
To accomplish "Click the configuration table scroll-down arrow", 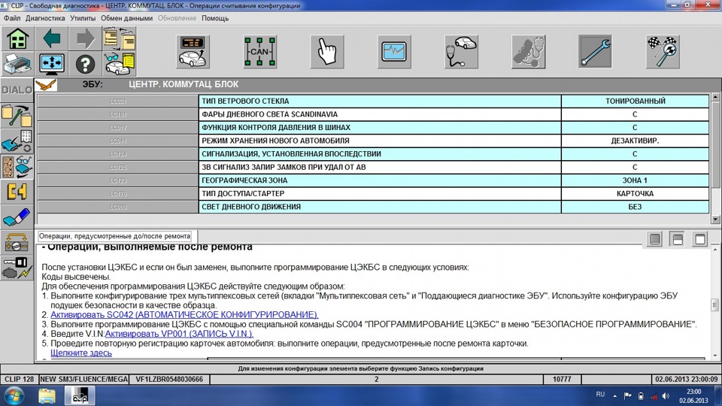I will click(x=715, y=220).
